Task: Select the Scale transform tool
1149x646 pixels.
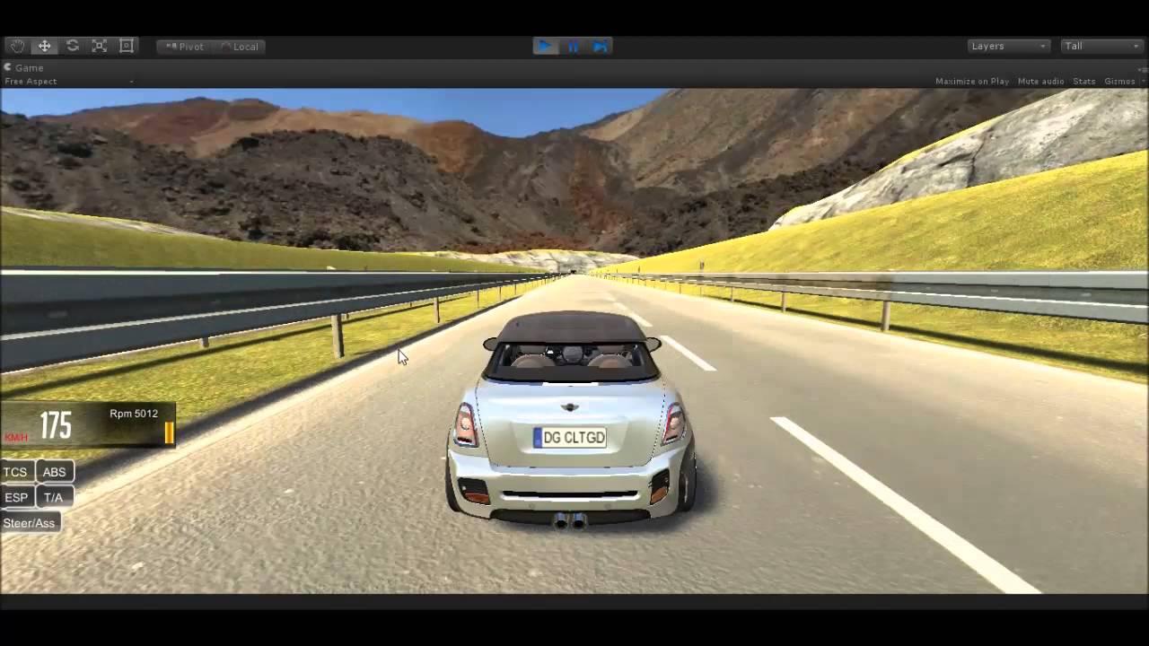Action: pyautogui.click(x=100, y=46)
